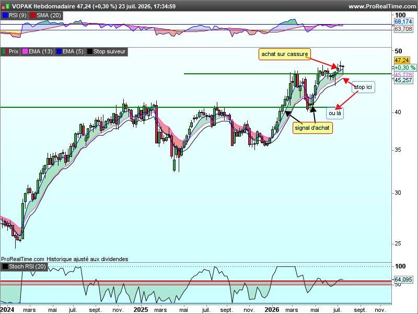Click the VOPAK title candlestick icon

[6, 6]
